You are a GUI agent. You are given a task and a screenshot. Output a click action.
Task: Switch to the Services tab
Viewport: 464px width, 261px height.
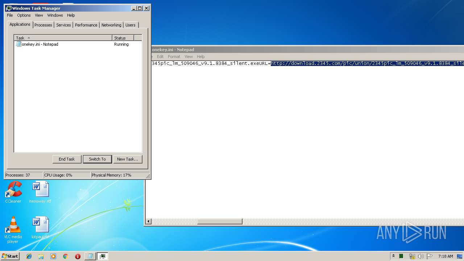click(63, 25)
